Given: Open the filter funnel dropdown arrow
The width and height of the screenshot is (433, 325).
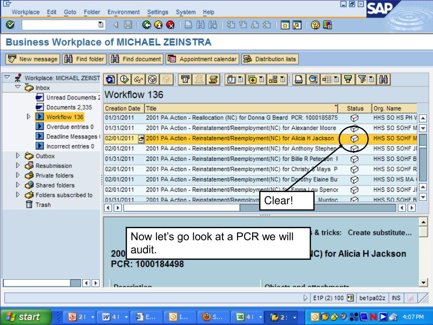Looking at the screenshot, I should coord(372,80).
